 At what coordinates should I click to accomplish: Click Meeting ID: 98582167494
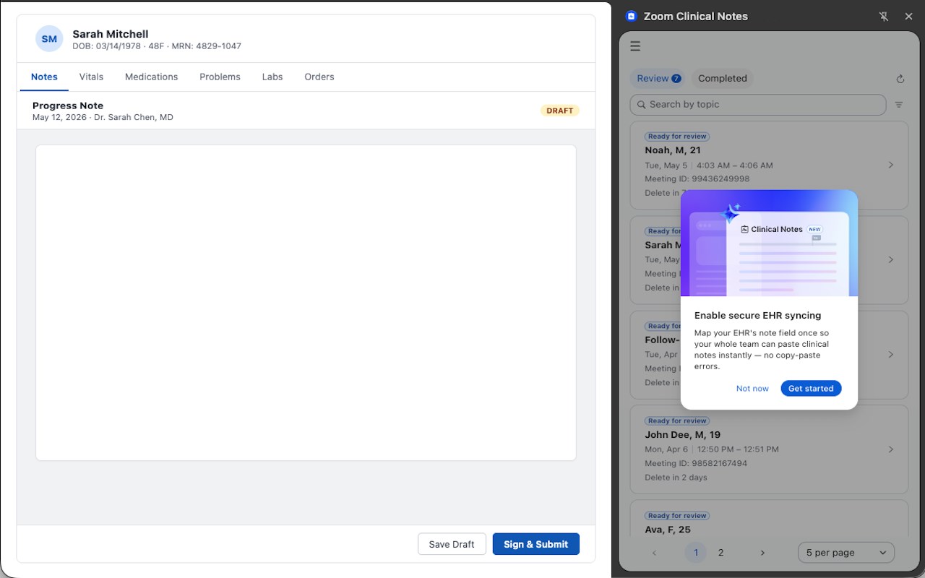(x=696, y=463)
